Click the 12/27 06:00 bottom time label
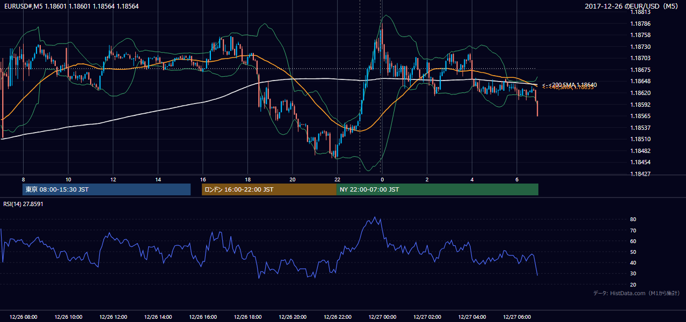This screenshot has width=686, height=322. [516, 317]
